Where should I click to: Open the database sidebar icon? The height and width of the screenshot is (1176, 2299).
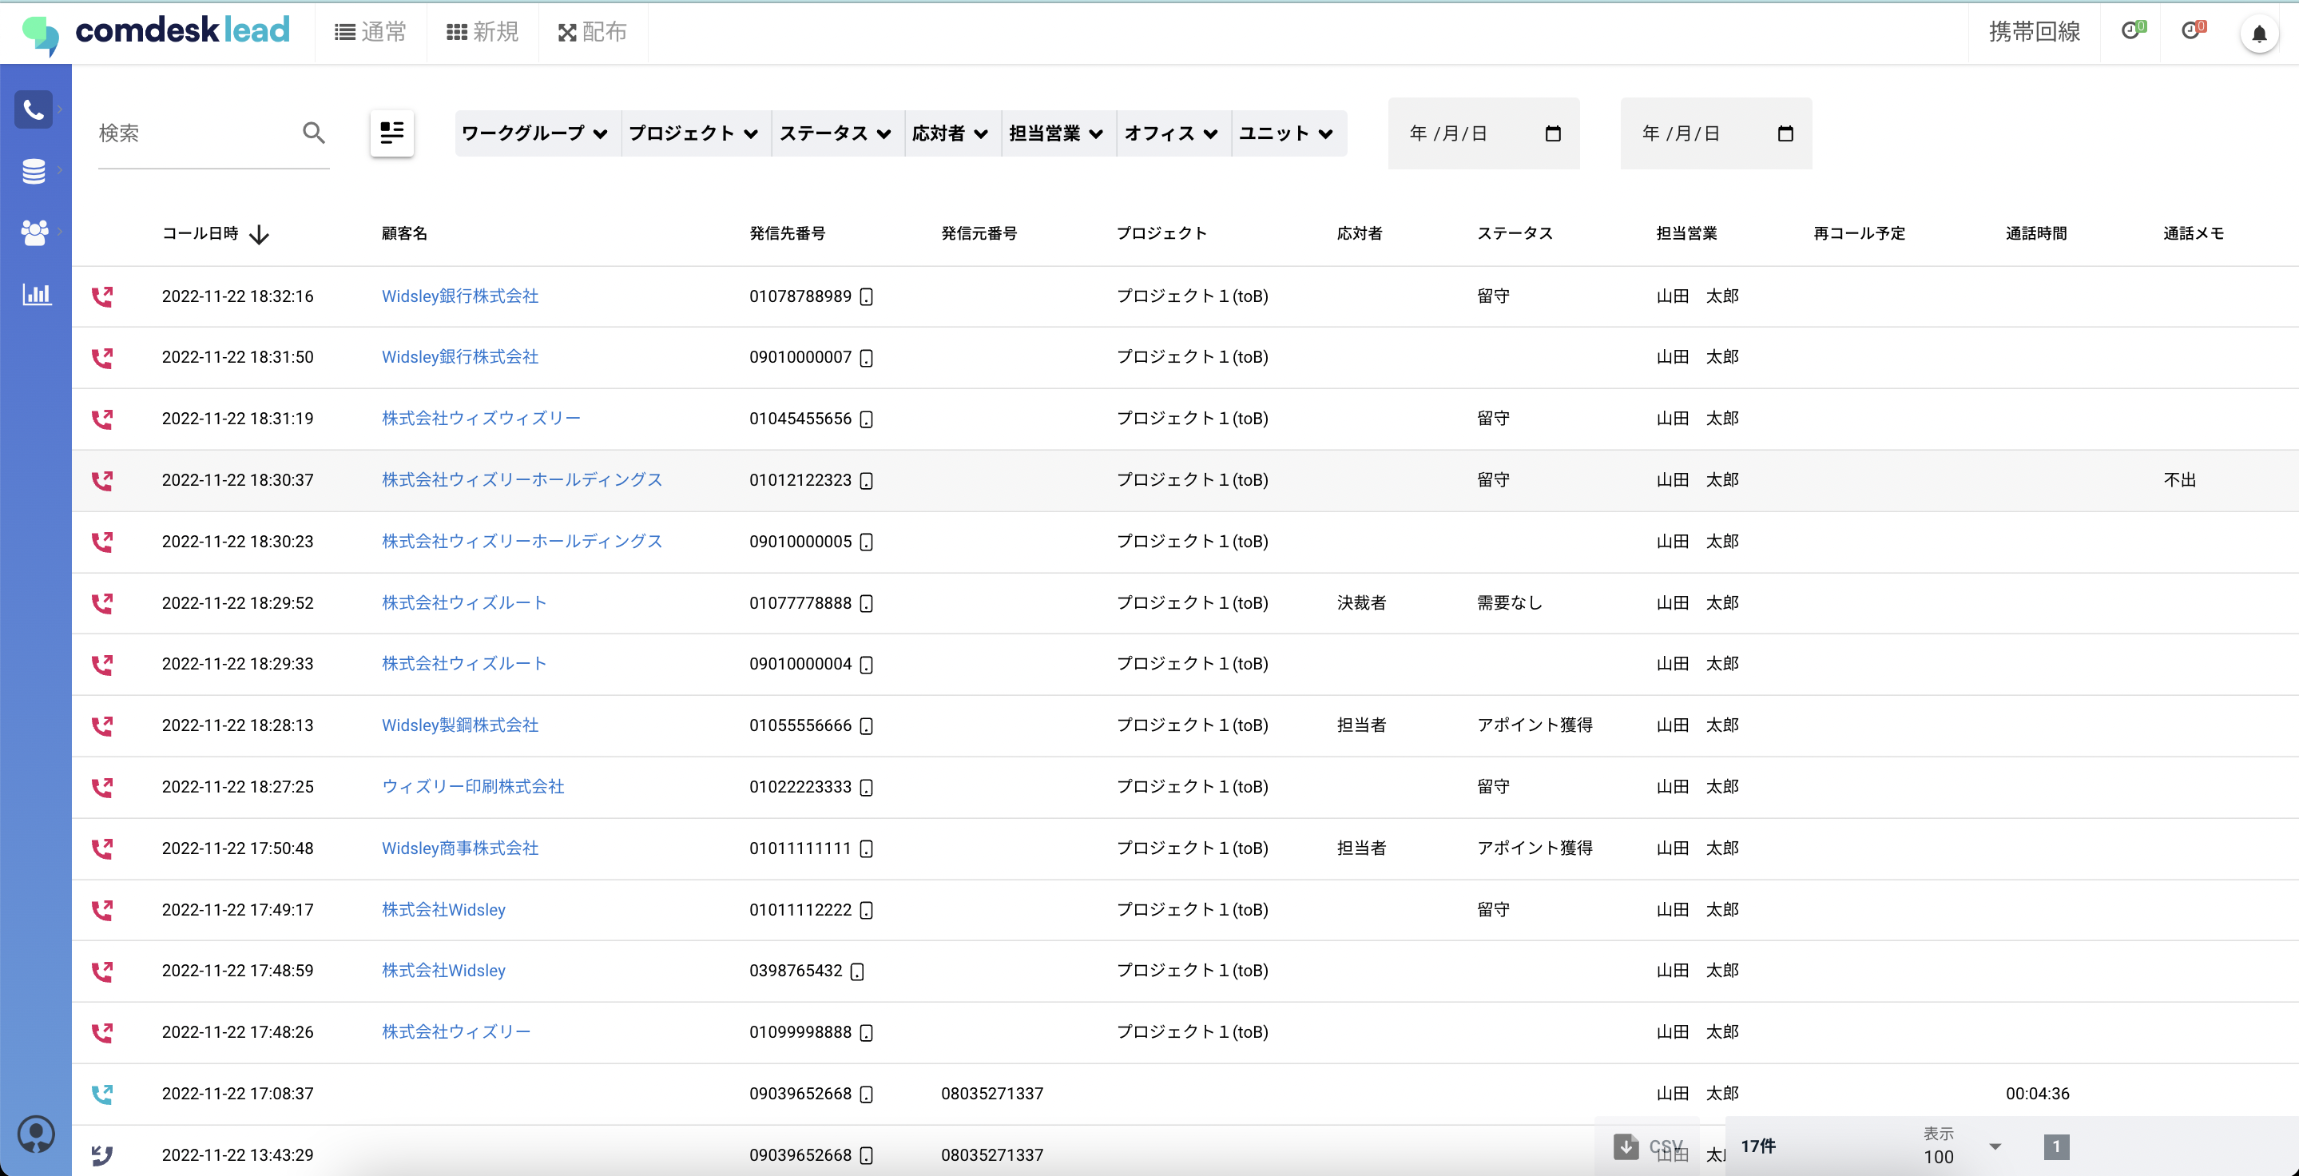pos(34,171)
